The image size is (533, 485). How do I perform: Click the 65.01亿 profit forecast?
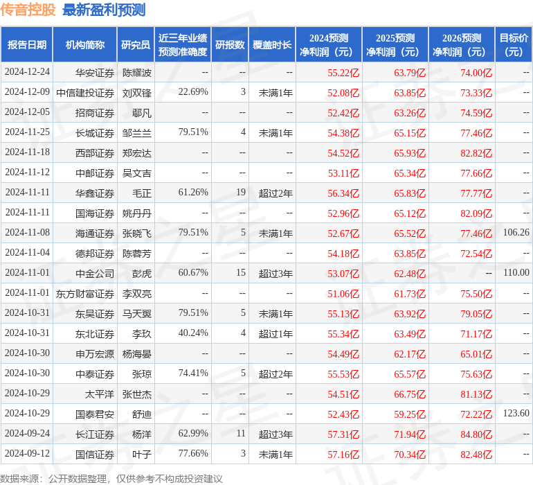[x=476, y=353]
